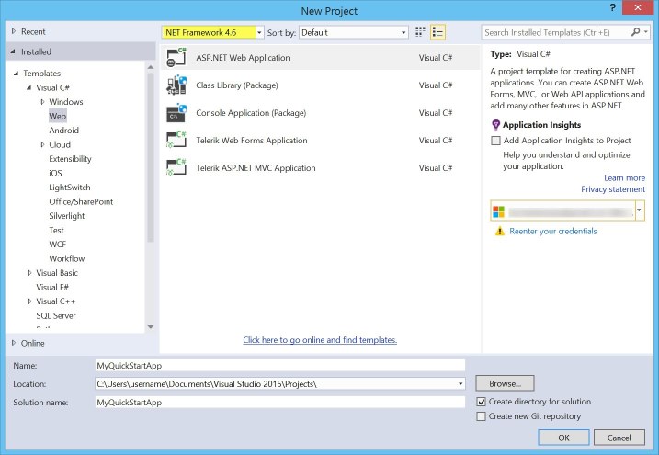Check Create new Git repository
This screenshot has height=455, width=659.
pyautogui.click(x=482, y=416)
